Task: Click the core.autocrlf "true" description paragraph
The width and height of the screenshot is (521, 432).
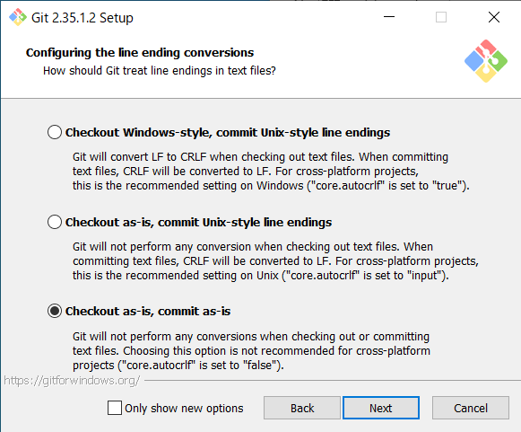Action: click(x=271, y=171)
